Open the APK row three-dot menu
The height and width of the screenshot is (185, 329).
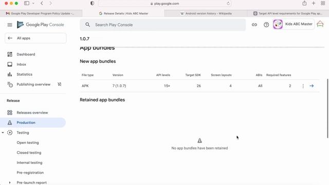click(x=303, y=86)
